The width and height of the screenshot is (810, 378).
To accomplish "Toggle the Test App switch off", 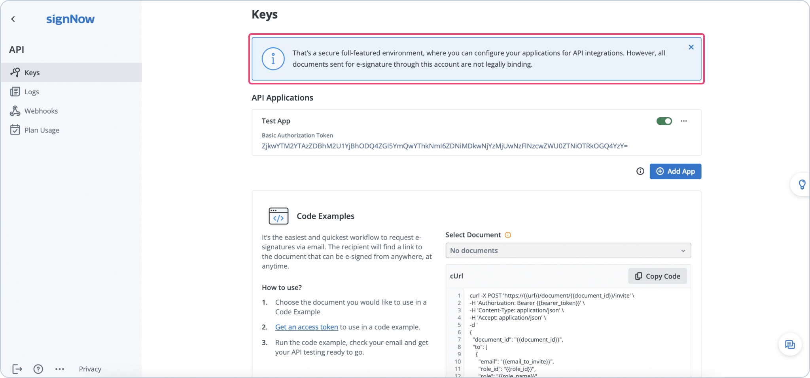I will click(x=664, y=121).
